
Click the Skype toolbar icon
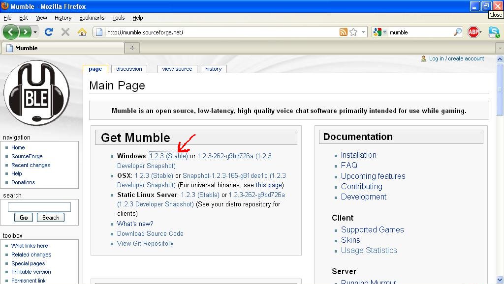click(x=494, y=32)
